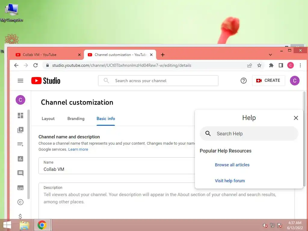The height and width of the screenshot is (231, 308).
Task: Click the page vertical scrollbar
Action: point(304,138)
